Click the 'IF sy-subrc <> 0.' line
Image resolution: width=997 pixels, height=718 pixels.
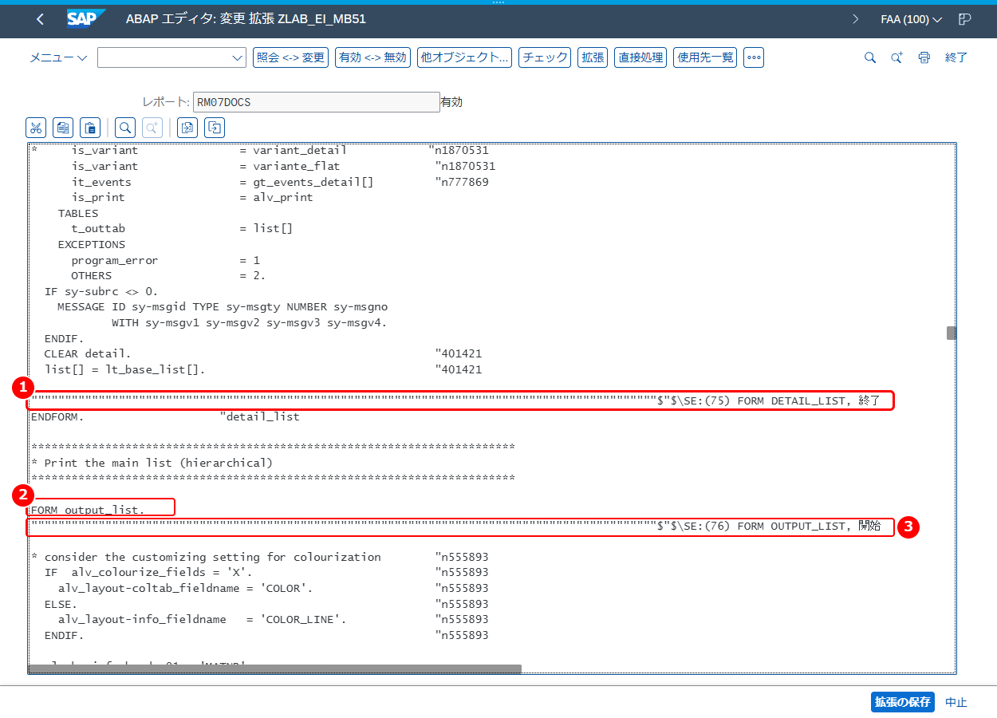coord(101,291)
